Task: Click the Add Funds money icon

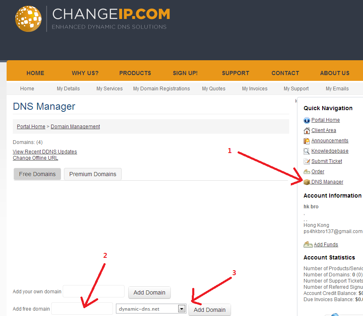Action: coord(308,245)
